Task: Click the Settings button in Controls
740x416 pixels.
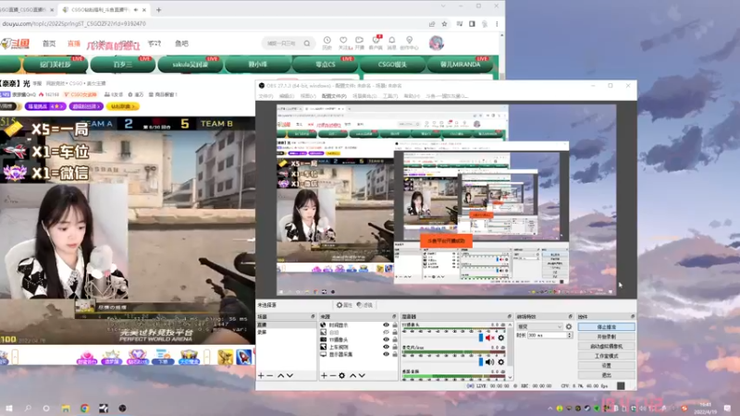Action: click(x=607, y=365)
